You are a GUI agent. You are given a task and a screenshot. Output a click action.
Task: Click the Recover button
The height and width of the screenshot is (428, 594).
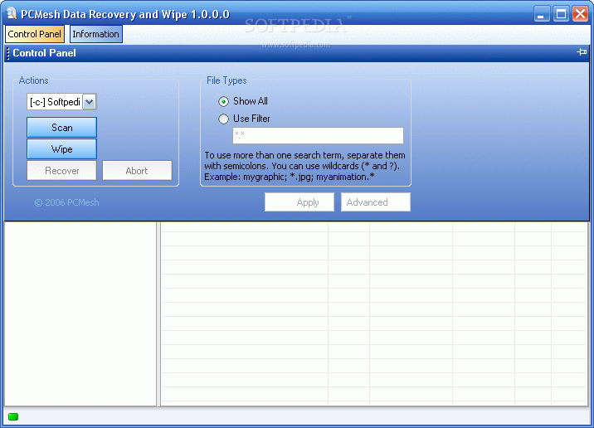[61, 170]
